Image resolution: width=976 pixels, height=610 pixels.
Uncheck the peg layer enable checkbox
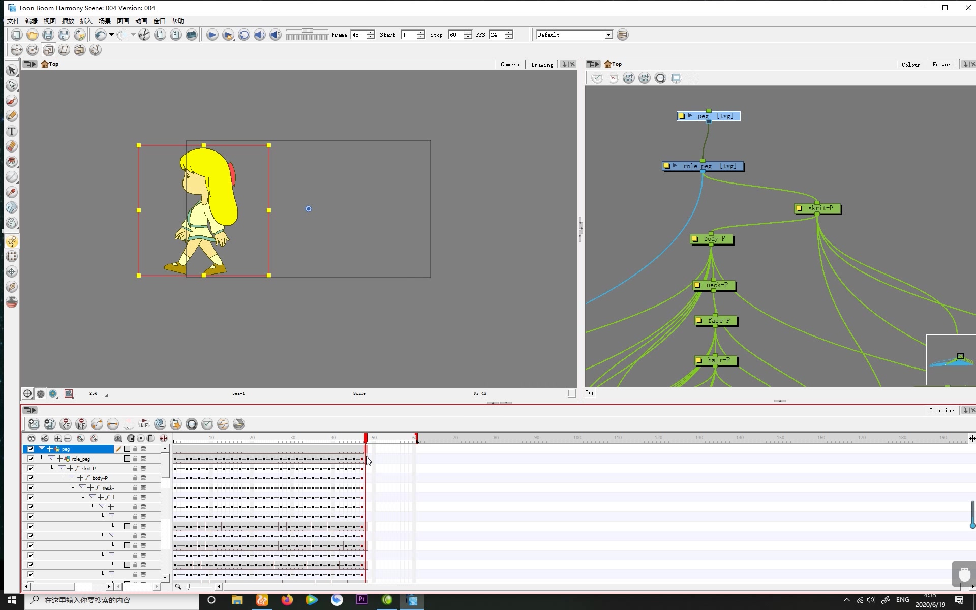(30, 449)
